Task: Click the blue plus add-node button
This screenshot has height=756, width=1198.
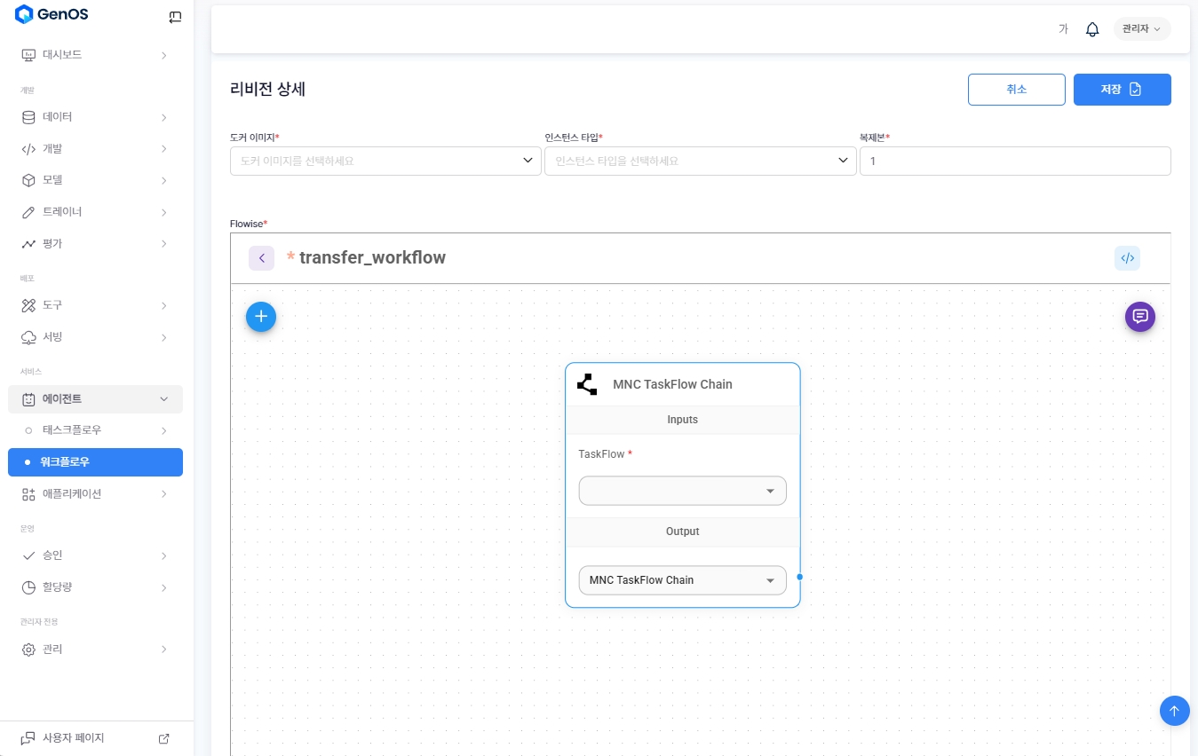Action: 261,316
